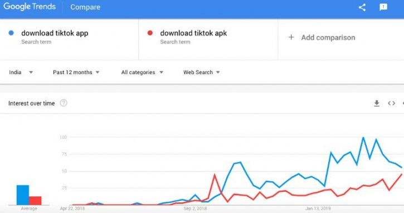Expand the India region dropdown
Screen dimensions: 404x213
(x=21, y=72)
